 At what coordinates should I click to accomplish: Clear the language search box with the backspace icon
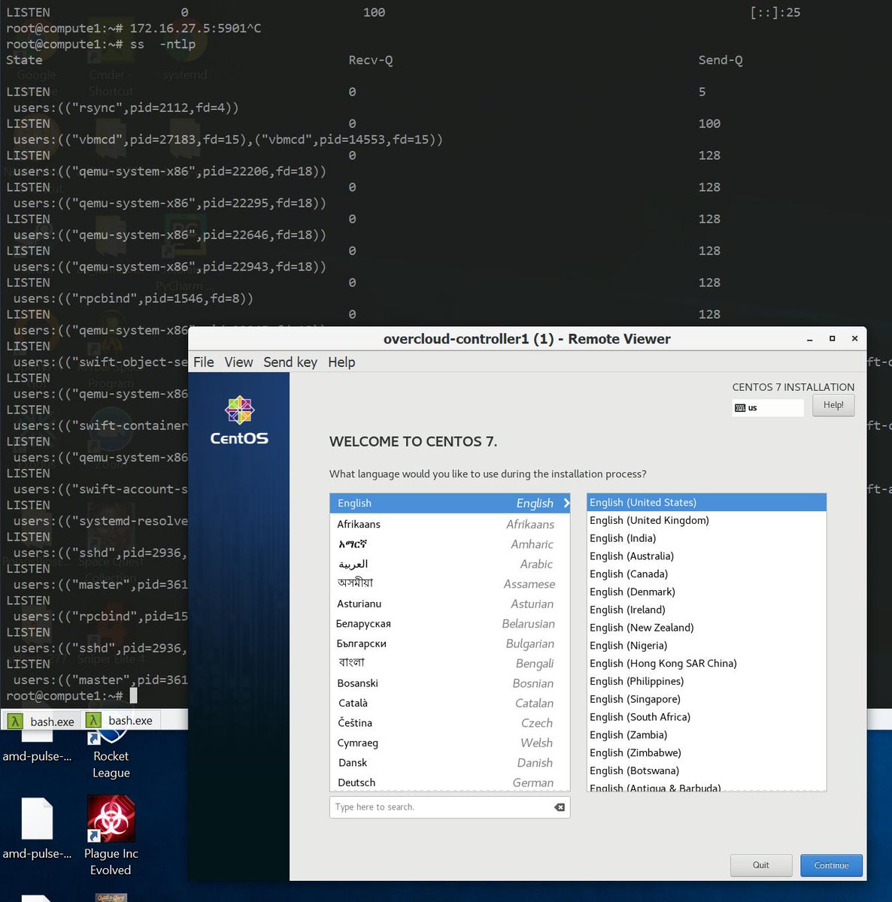pos(560,807)
